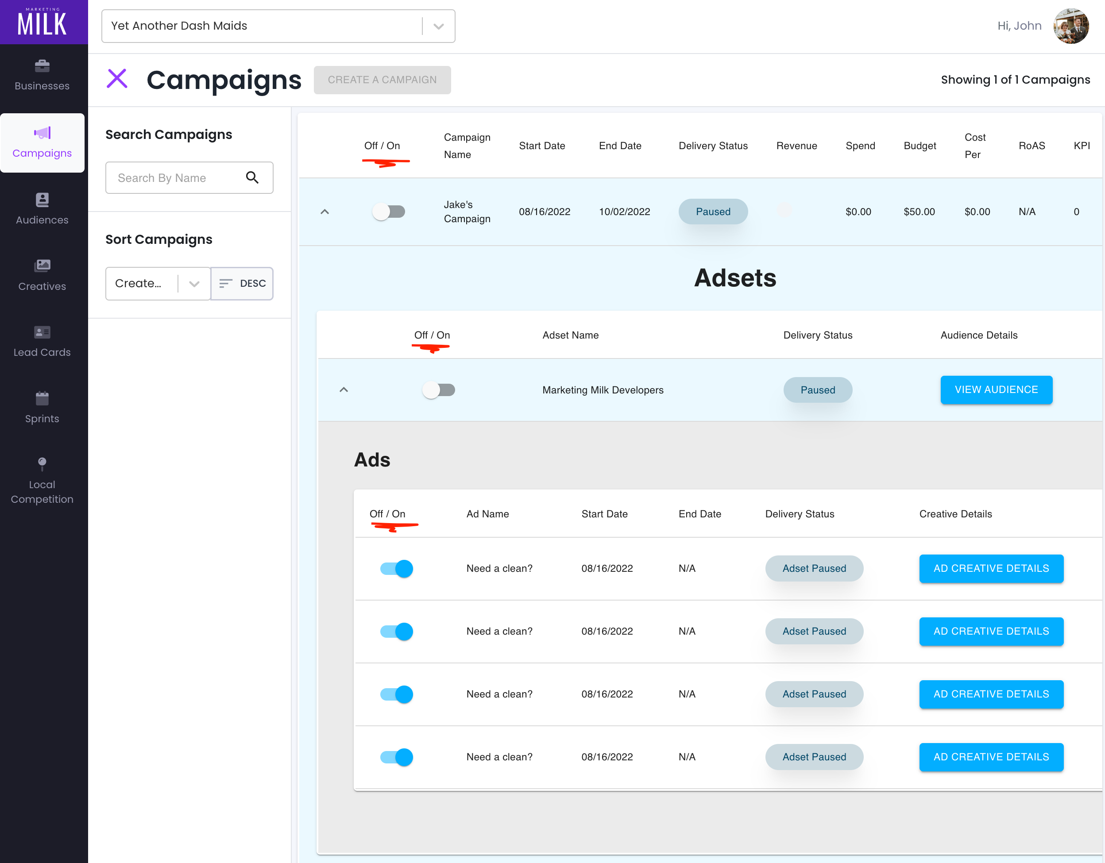Open the Yet Another Dash Maids business dropdown
This screenshot has height=863, width=1105.
point(438,26)
